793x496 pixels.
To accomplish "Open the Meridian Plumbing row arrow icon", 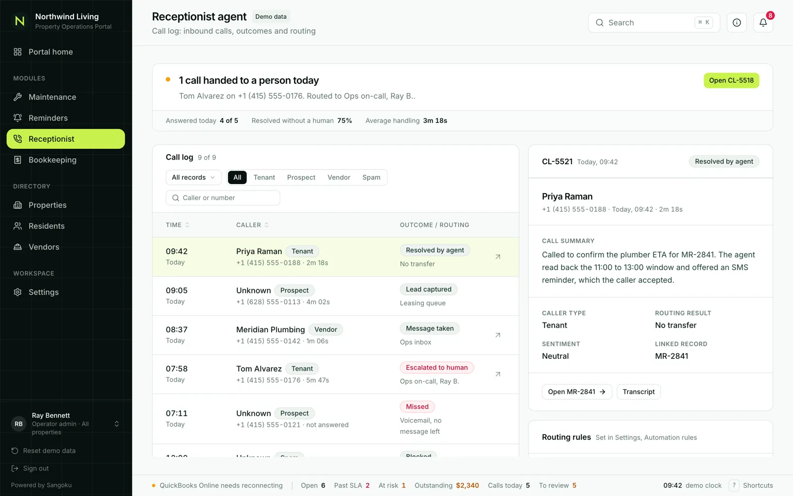I will click(498, 335).
